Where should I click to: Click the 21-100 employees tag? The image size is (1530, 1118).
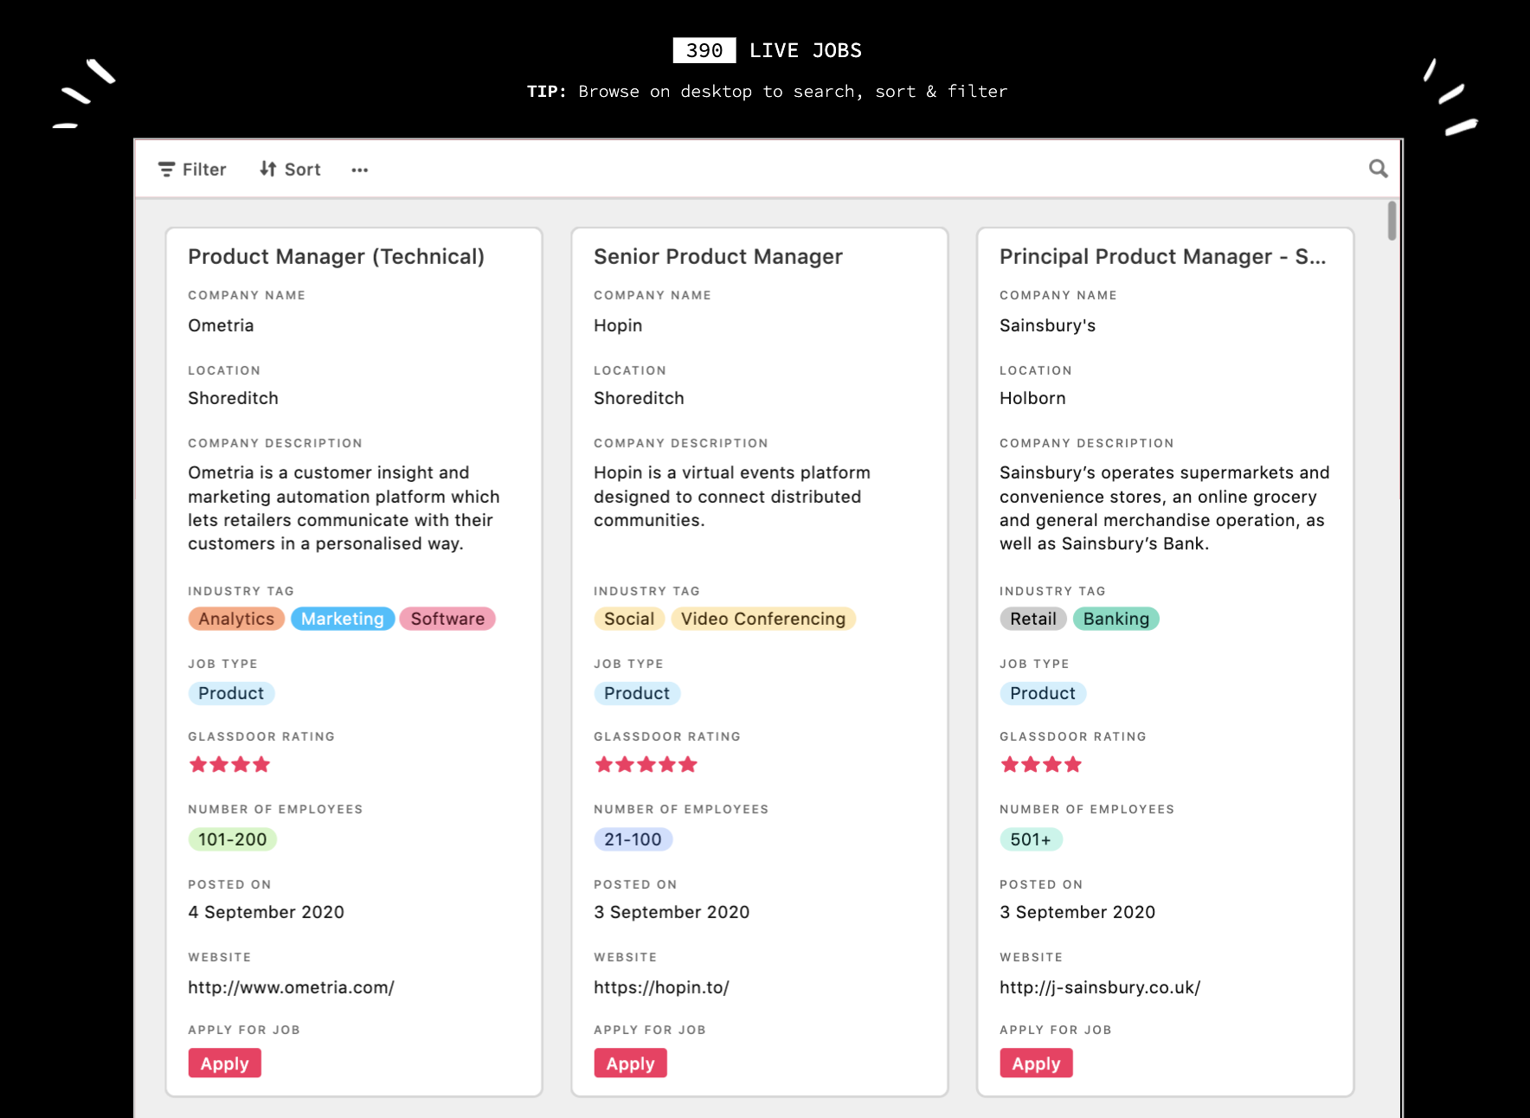(x=633, y=839)
